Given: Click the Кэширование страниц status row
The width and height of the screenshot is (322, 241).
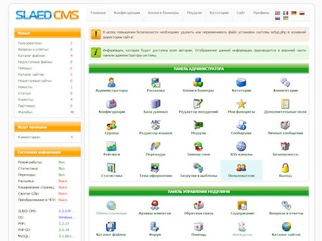Looking at the screenshot, I should pyautogui.click(x=43, y=187).
